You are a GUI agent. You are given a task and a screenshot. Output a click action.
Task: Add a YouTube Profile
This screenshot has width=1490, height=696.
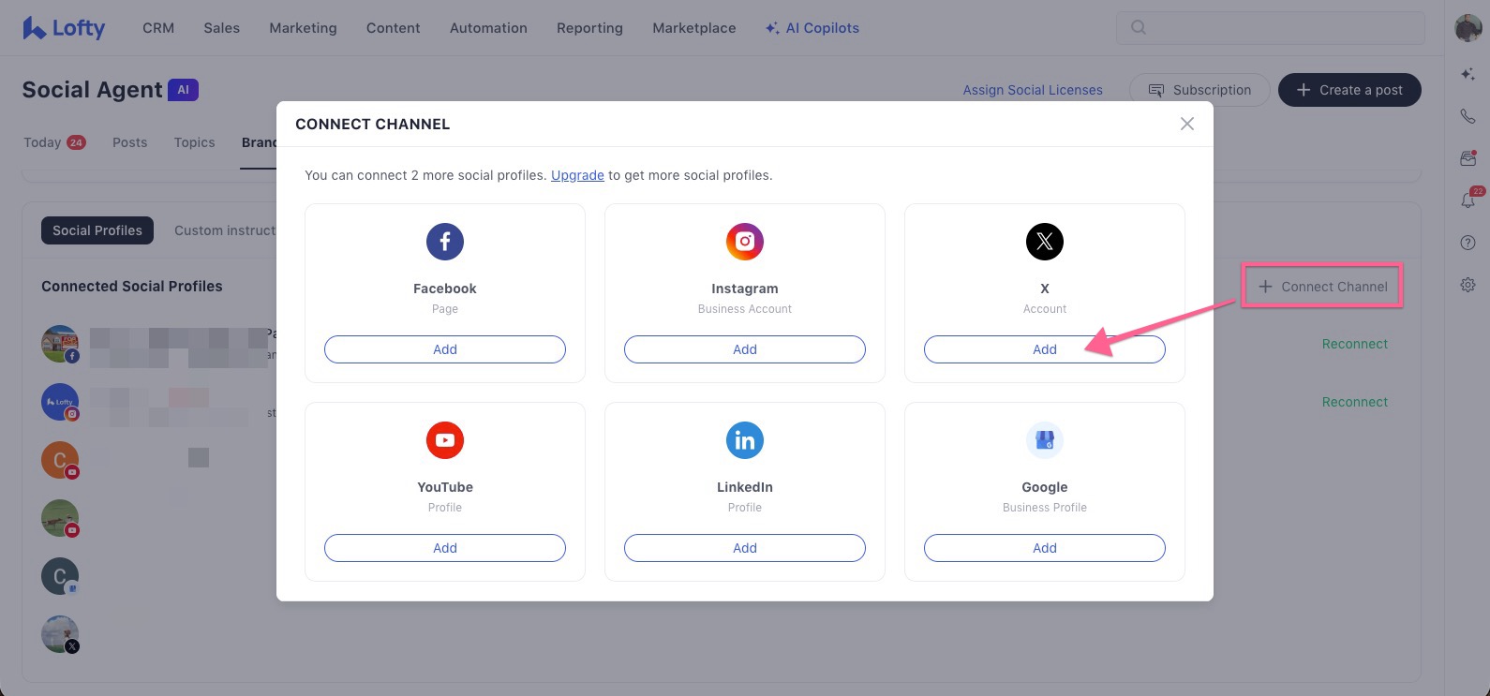click(445, 548)
